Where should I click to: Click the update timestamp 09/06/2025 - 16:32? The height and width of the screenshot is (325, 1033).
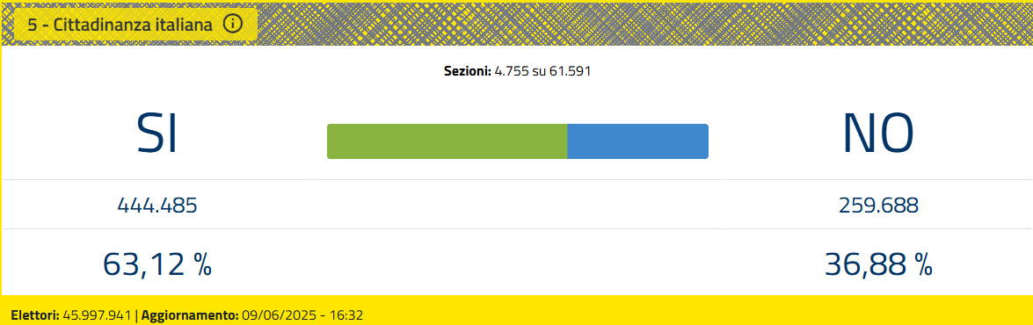tap(302, 315)
